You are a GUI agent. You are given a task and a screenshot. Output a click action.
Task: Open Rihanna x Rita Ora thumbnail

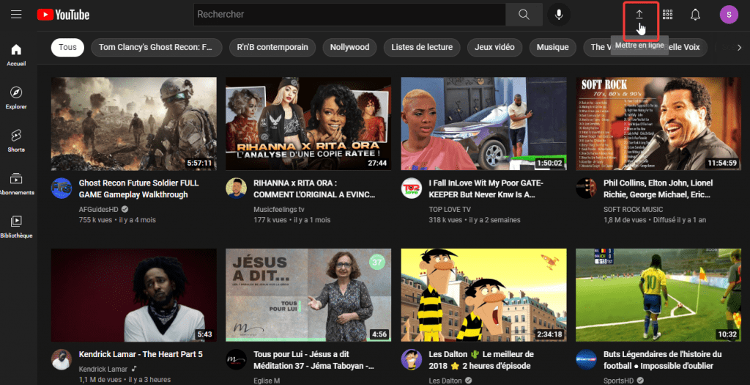308,123
